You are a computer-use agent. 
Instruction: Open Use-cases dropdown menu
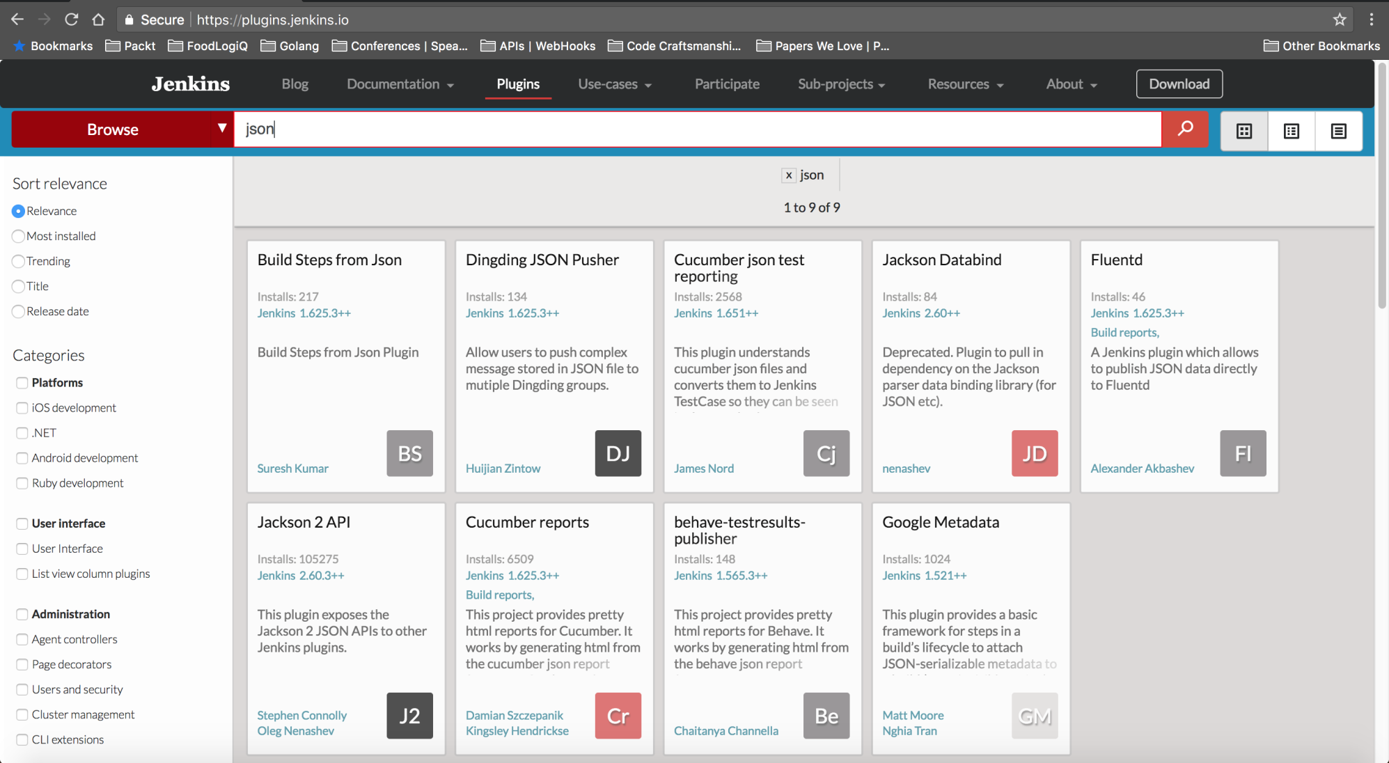point(615,84)
